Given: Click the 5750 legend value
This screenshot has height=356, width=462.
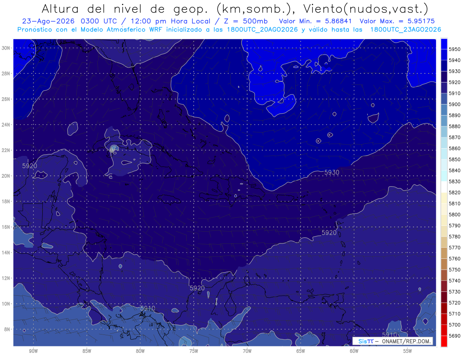Looking at the screenshot, I should point(454,270).
